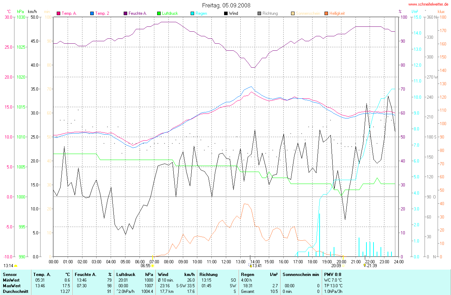This screenshot has width=451, height=295.
Task: Click the chart title Freitag, 05.09.2008
Action: (x=226, y=5)
